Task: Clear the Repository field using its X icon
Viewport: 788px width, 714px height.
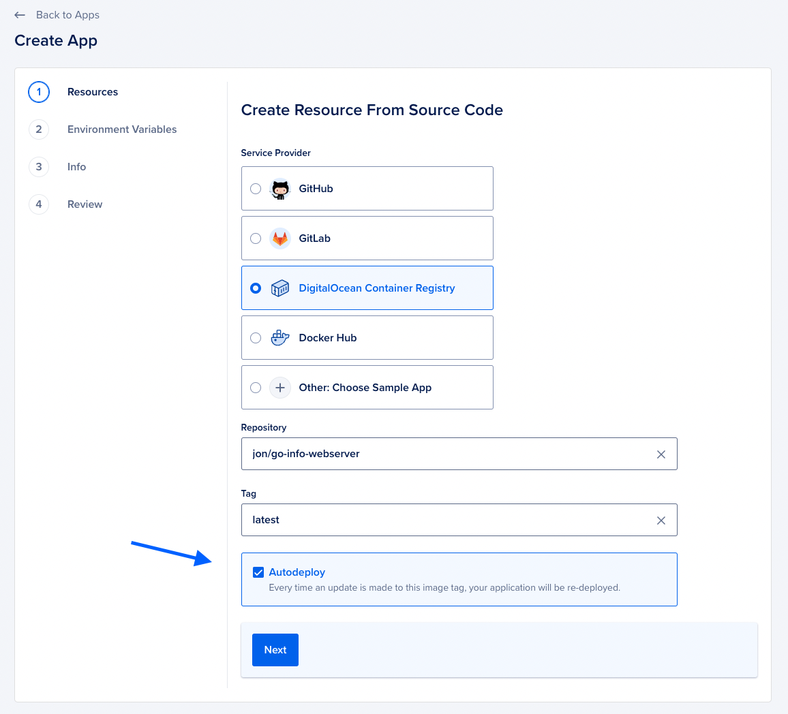Action: [661, 454]
